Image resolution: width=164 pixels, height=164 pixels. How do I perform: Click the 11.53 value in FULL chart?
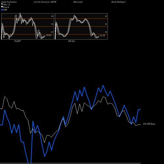pyautogui.click(x=102, y=35)
